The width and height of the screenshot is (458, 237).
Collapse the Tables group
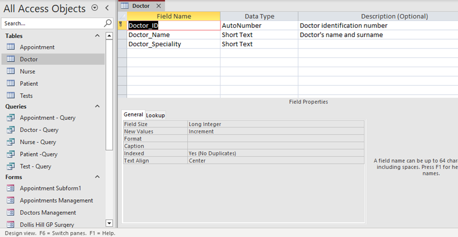click(97, 36)
